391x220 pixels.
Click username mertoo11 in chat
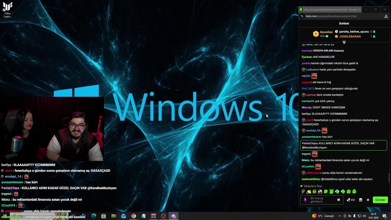point(308,101)
